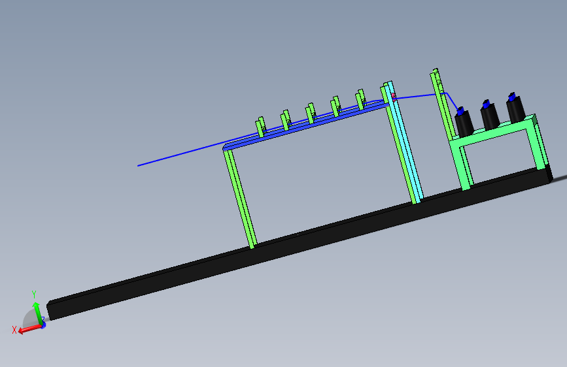Select the green leg under the rail's left end
This screenshot has height=367, width=567.
[241, 198]
